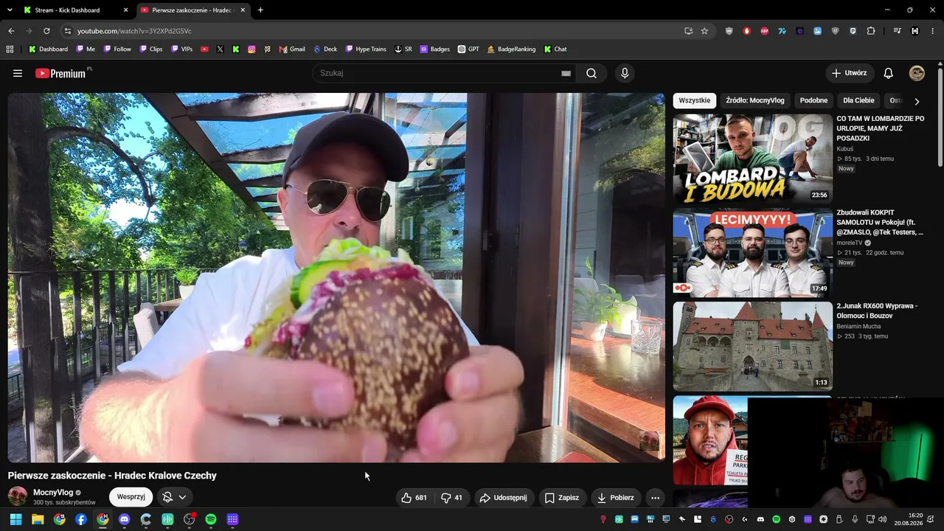The width and height of the screenshot is (944, 531).
Task: Open File Explorer from taskbar
Action: [x=38, y=519]
